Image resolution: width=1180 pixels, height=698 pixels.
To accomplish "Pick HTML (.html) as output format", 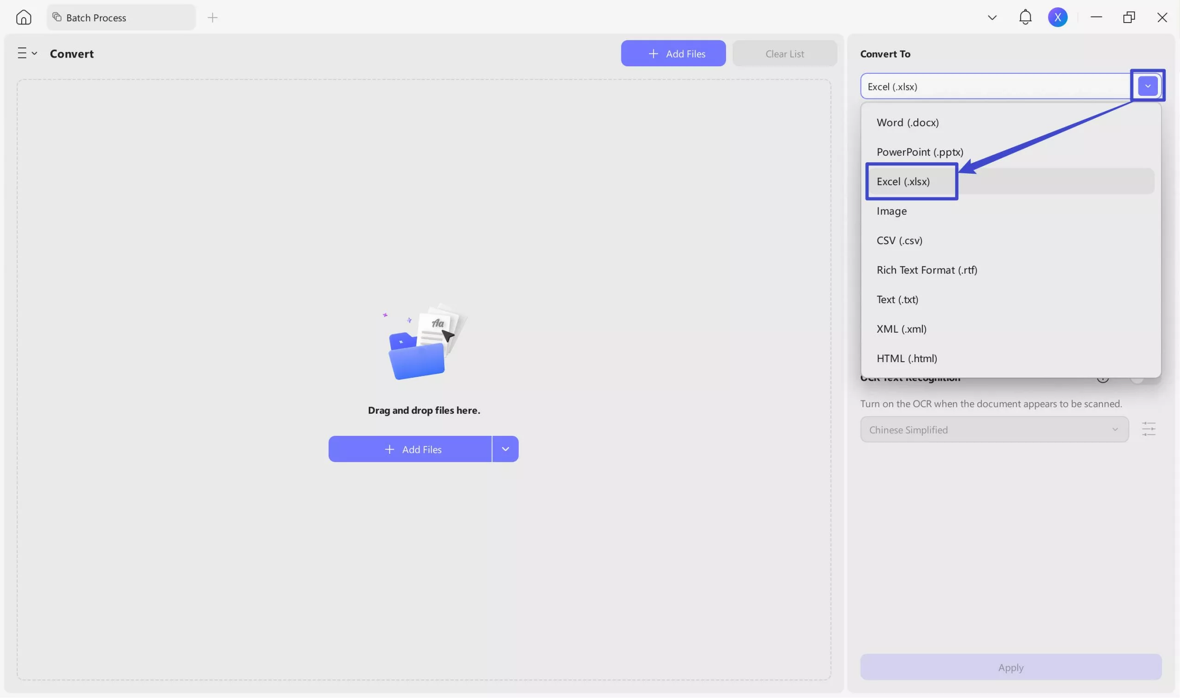I will 907,358.
